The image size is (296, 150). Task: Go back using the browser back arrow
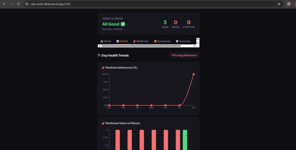tap(4, 4)
